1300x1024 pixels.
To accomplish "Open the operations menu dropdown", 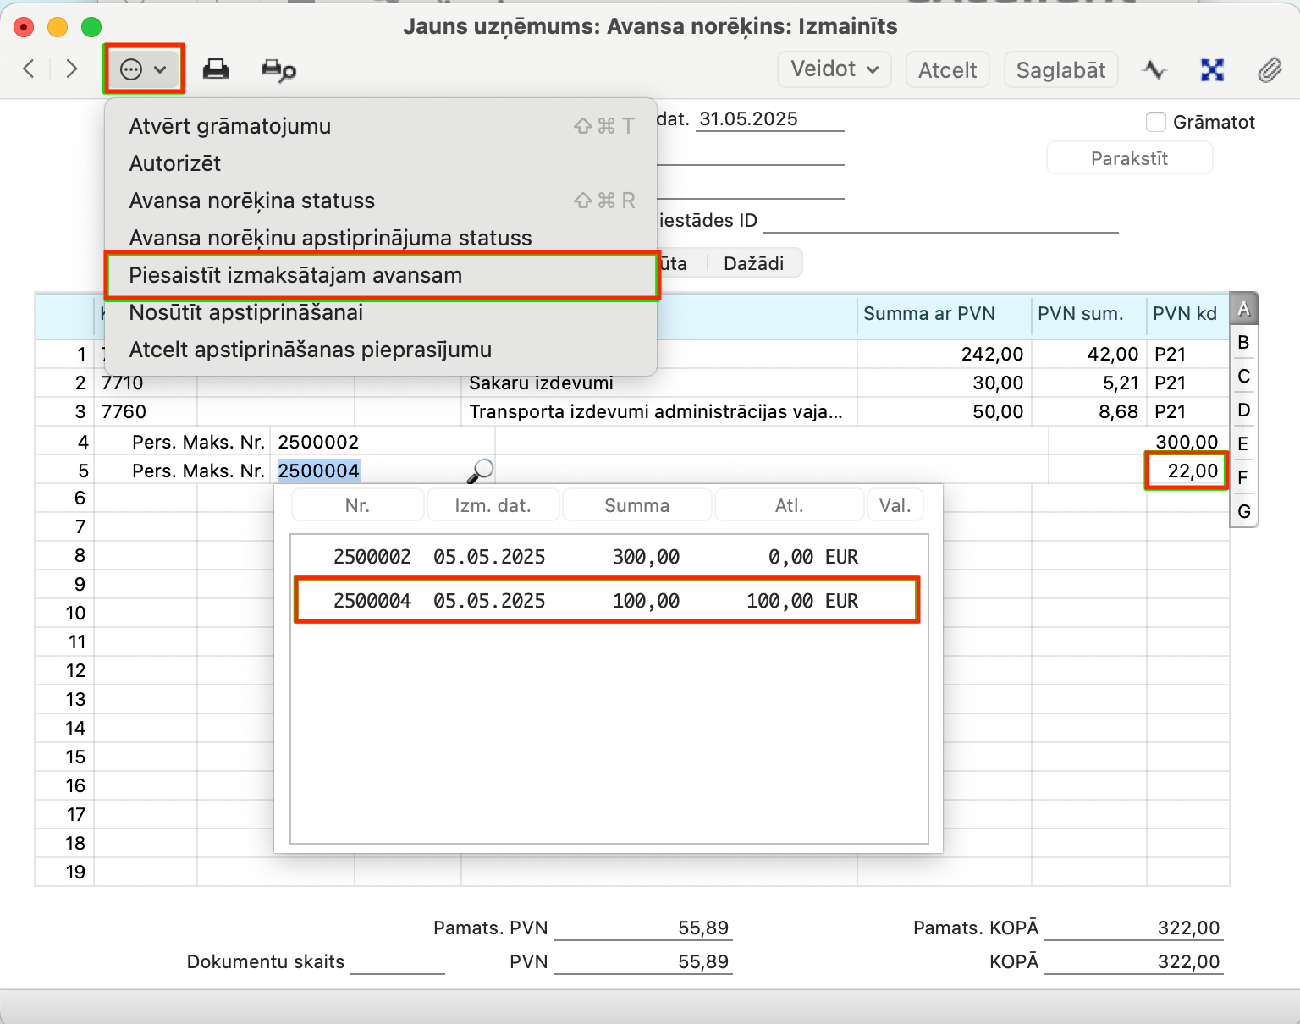I will pos(143,69).
